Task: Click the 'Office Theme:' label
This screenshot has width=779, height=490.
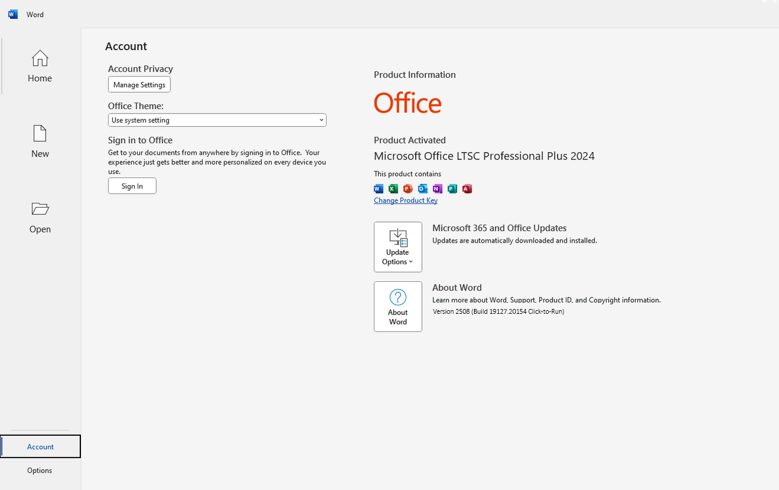Action: (136, 106)
